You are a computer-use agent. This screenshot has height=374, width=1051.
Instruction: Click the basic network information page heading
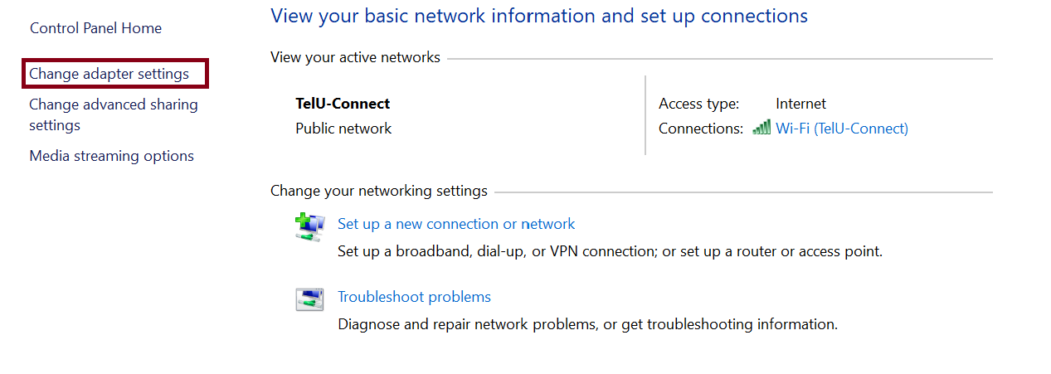(538, 16)
